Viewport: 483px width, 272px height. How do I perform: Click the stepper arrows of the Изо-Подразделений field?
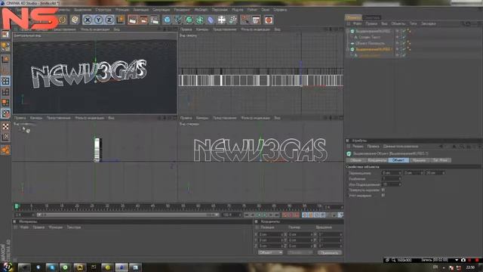click(x=400, y=184)
